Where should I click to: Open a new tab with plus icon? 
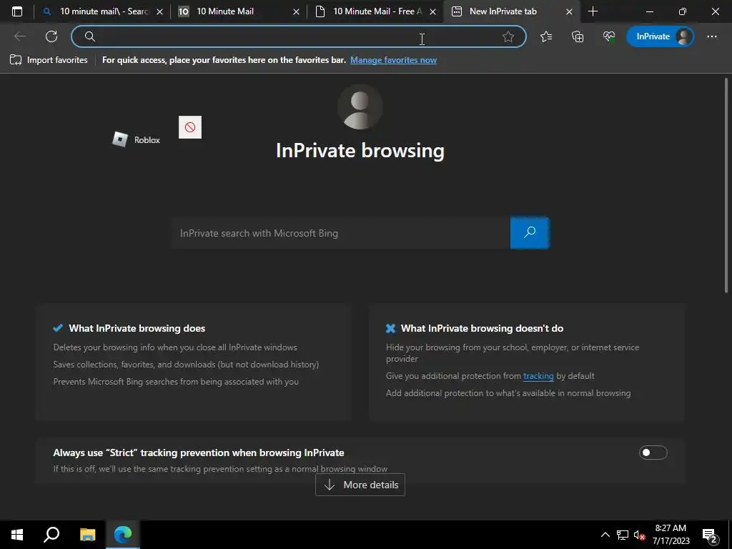click(593, 11)
